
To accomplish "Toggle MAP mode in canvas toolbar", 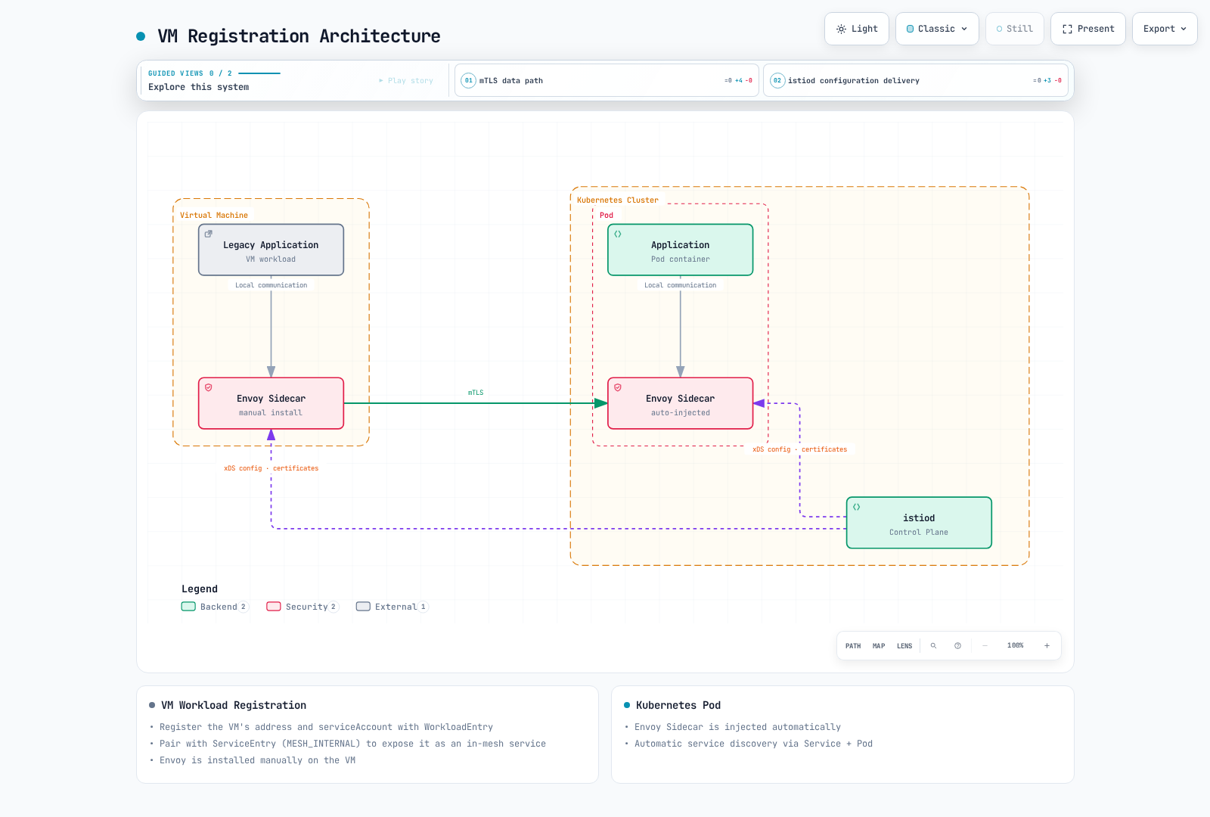I will click(879, 646).
